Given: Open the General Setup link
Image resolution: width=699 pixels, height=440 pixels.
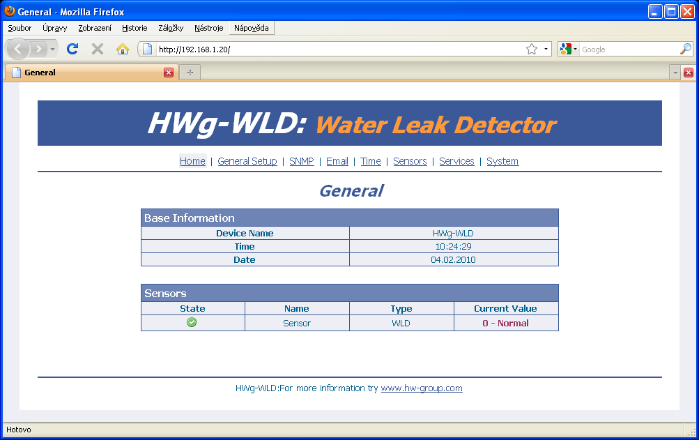Looking at the screenshot, I should (x=247, y=161).
